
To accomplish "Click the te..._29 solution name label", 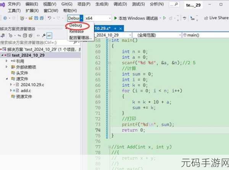I will click(193, 5).
